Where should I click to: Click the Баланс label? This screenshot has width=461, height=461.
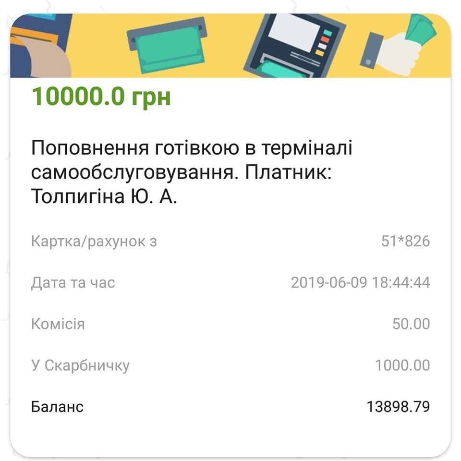coord(58,407)
